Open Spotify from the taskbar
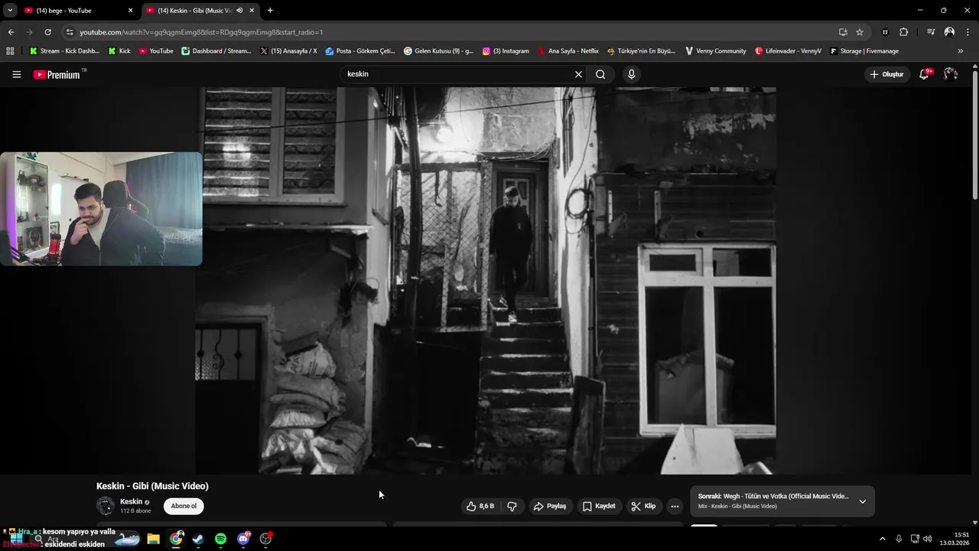Screen dimensions: 979x551 220,539
